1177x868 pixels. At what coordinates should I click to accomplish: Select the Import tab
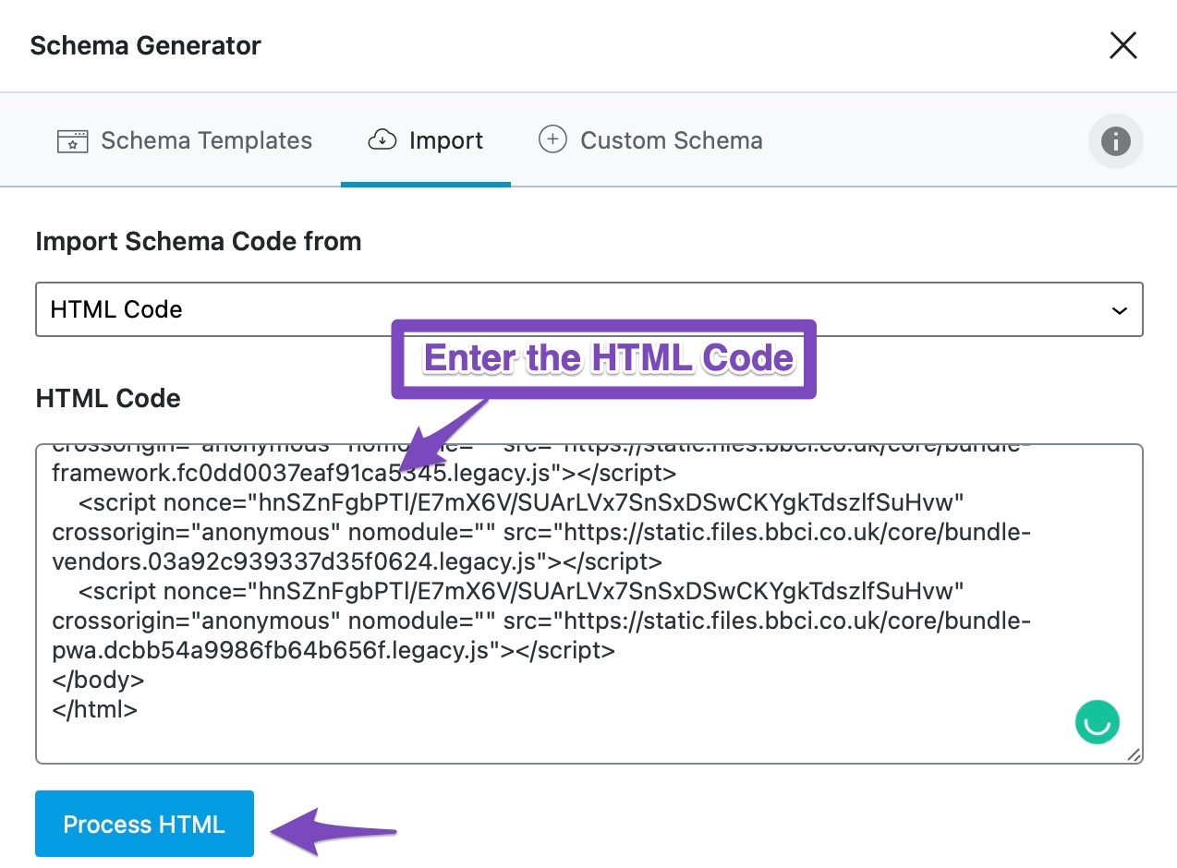(x=426, y=140)
